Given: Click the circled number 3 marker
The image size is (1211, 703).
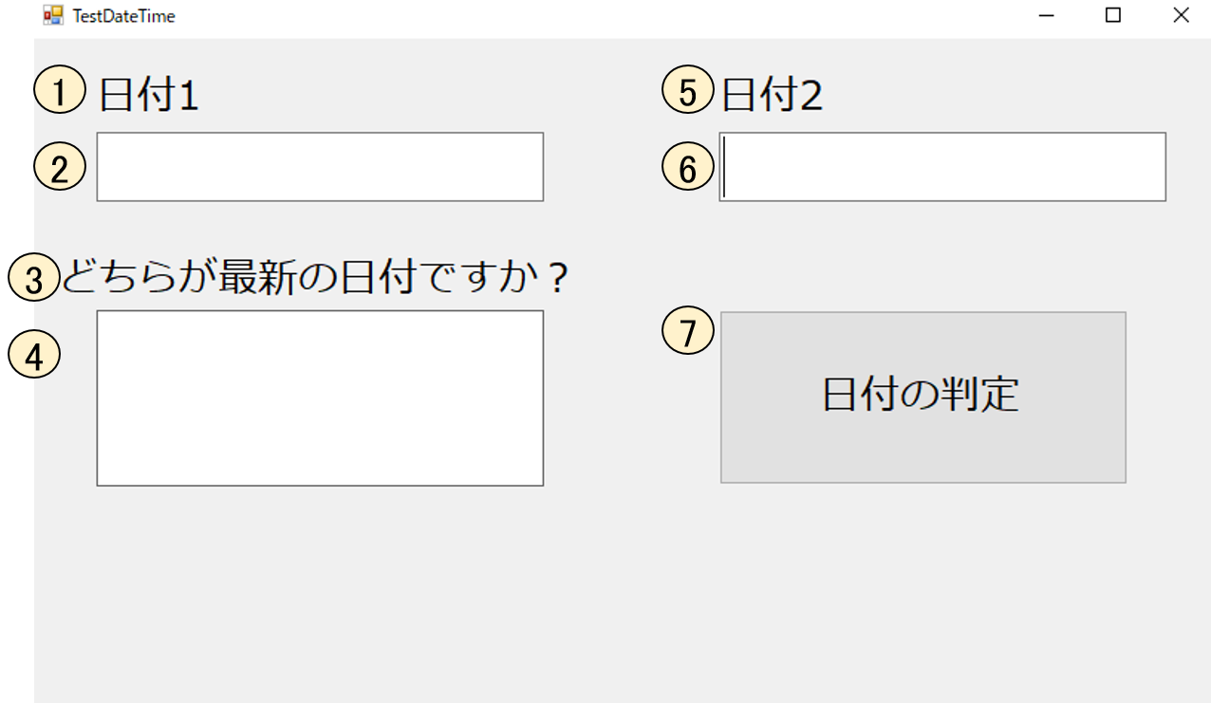Looking at the screenshot, I should (x=34, y=280).
